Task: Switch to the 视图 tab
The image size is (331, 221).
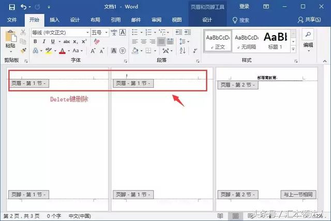Action: click(x=177, y=20)
